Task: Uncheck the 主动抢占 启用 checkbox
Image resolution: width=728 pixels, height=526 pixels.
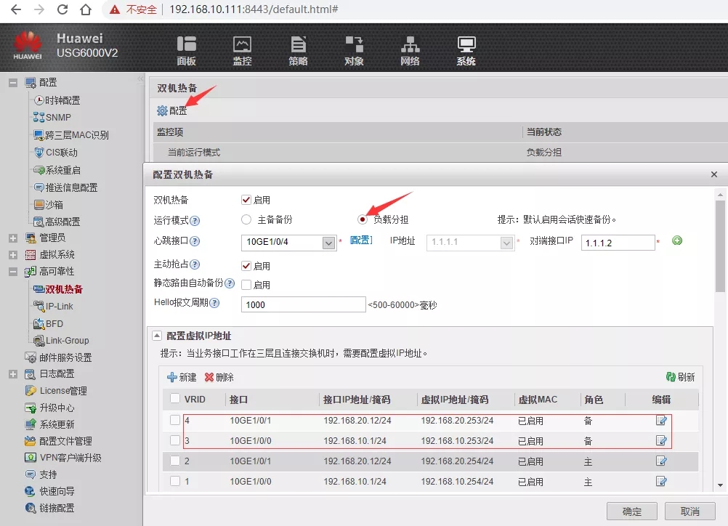Action: [x=246, y=266]
